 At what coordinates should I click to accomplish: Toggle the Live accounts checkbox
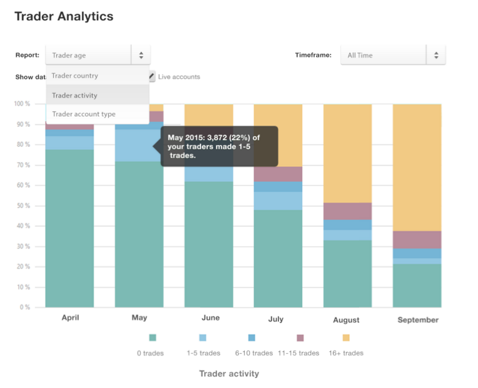coord(152,77)
